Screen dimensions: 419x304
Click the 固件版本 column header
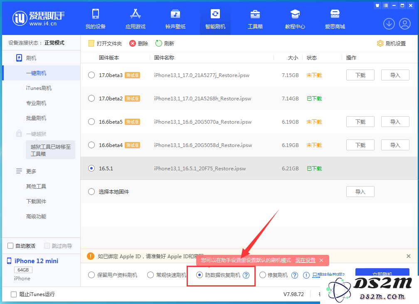tap(109, 57)
